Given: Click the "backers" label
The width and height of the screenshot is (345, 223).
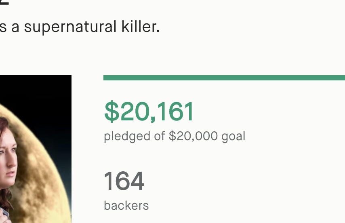Looking at the screenshot, I should click(x=126, y=206).
